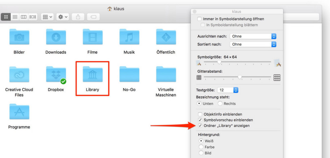The image size is (330, 158).
Task: Click the Library folder label
Action: click(x=92, y=89)
